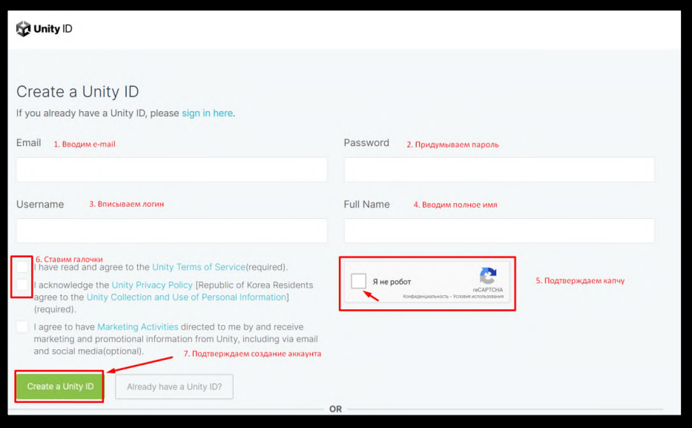The height and width of the screenshot is (428, 692).
Task: Click the 'Username' field label
Action: pyautogui.click(x=40, y=204)
